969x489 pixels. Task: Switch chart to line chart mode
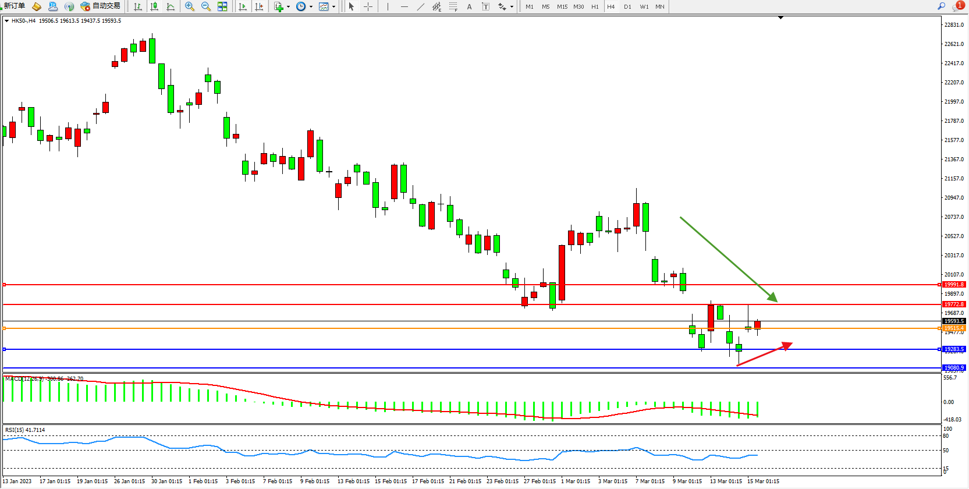pyautogui.click(x=171, y=6)
